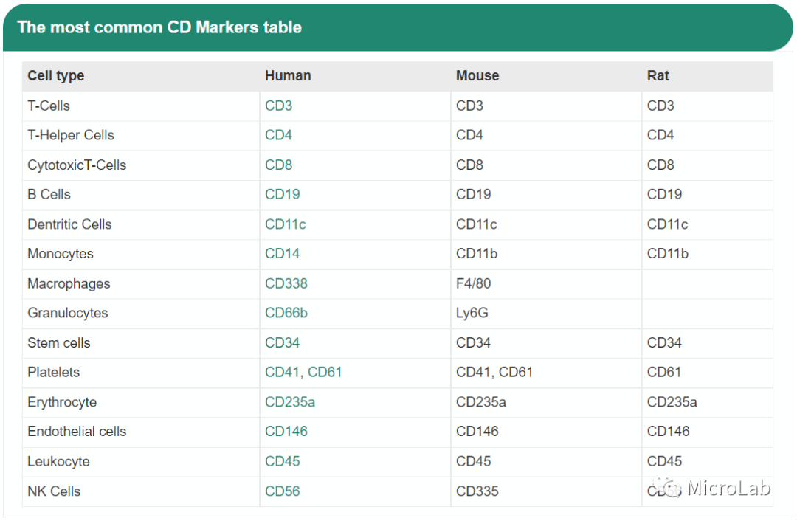Click the human CD4 T-Helper Cells link
Image resolution: width=797 pixels, height=521 pixels.
click(x=279, y=135)
